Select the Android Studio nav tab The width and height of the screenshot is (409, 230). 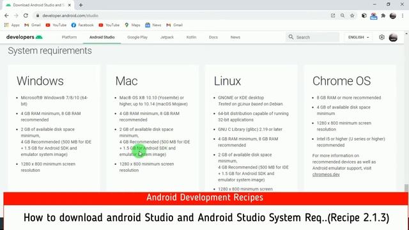tap(102, 37)
